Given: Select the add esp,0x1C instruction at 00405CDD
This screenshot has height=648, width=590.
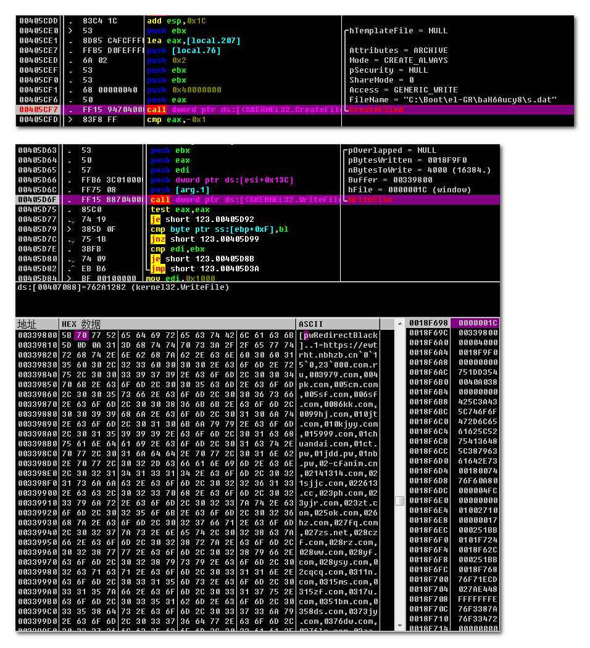Looking at the screenshot, I should [177, 21].
